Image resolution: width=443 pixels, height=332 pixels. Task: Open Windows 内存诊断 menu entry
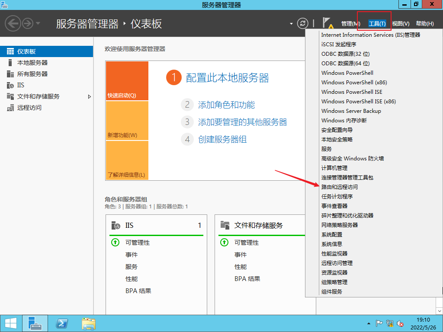[x=344, y=121]
